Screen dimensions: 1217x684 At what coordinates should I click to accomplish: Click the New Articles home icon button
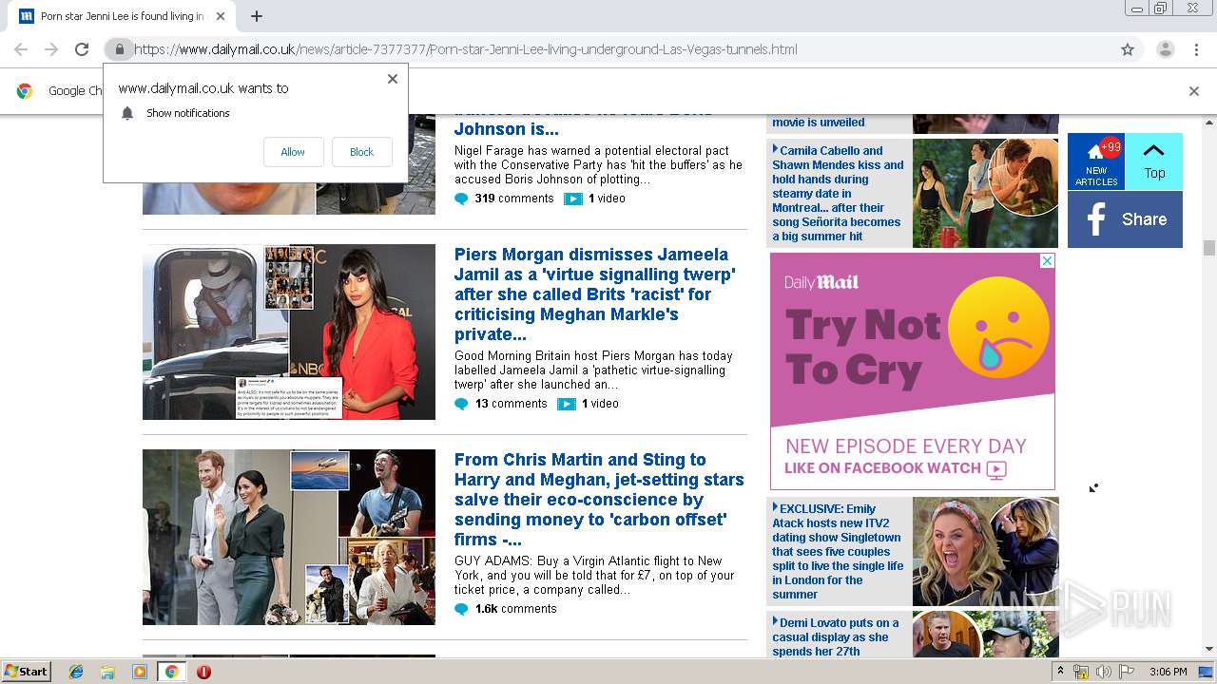click(x=1096, y=161)
